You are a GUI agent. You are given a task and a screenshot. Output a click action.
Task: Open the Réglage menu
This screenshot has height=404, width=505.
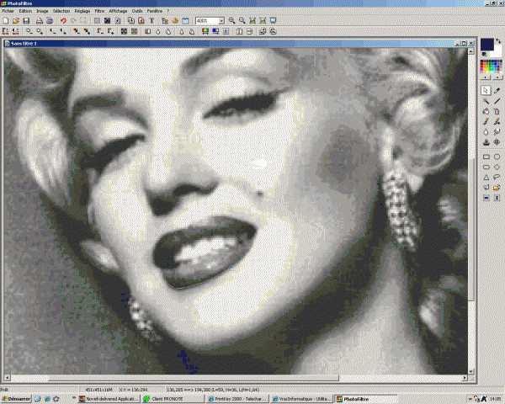tap(82, 11)
